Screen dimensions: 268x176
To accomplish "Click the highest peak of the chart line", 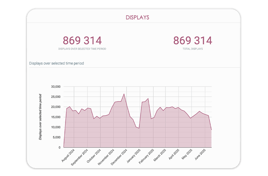I will coord(124,94).
